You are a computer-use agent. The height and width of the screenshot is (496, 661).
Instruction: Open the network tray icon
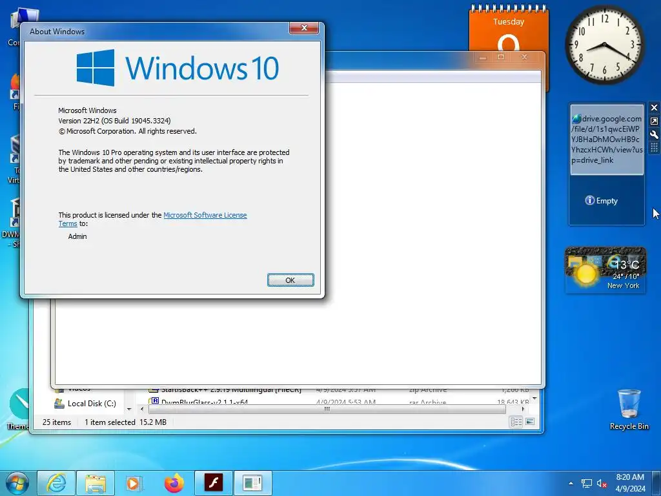[x=586, y=483]
